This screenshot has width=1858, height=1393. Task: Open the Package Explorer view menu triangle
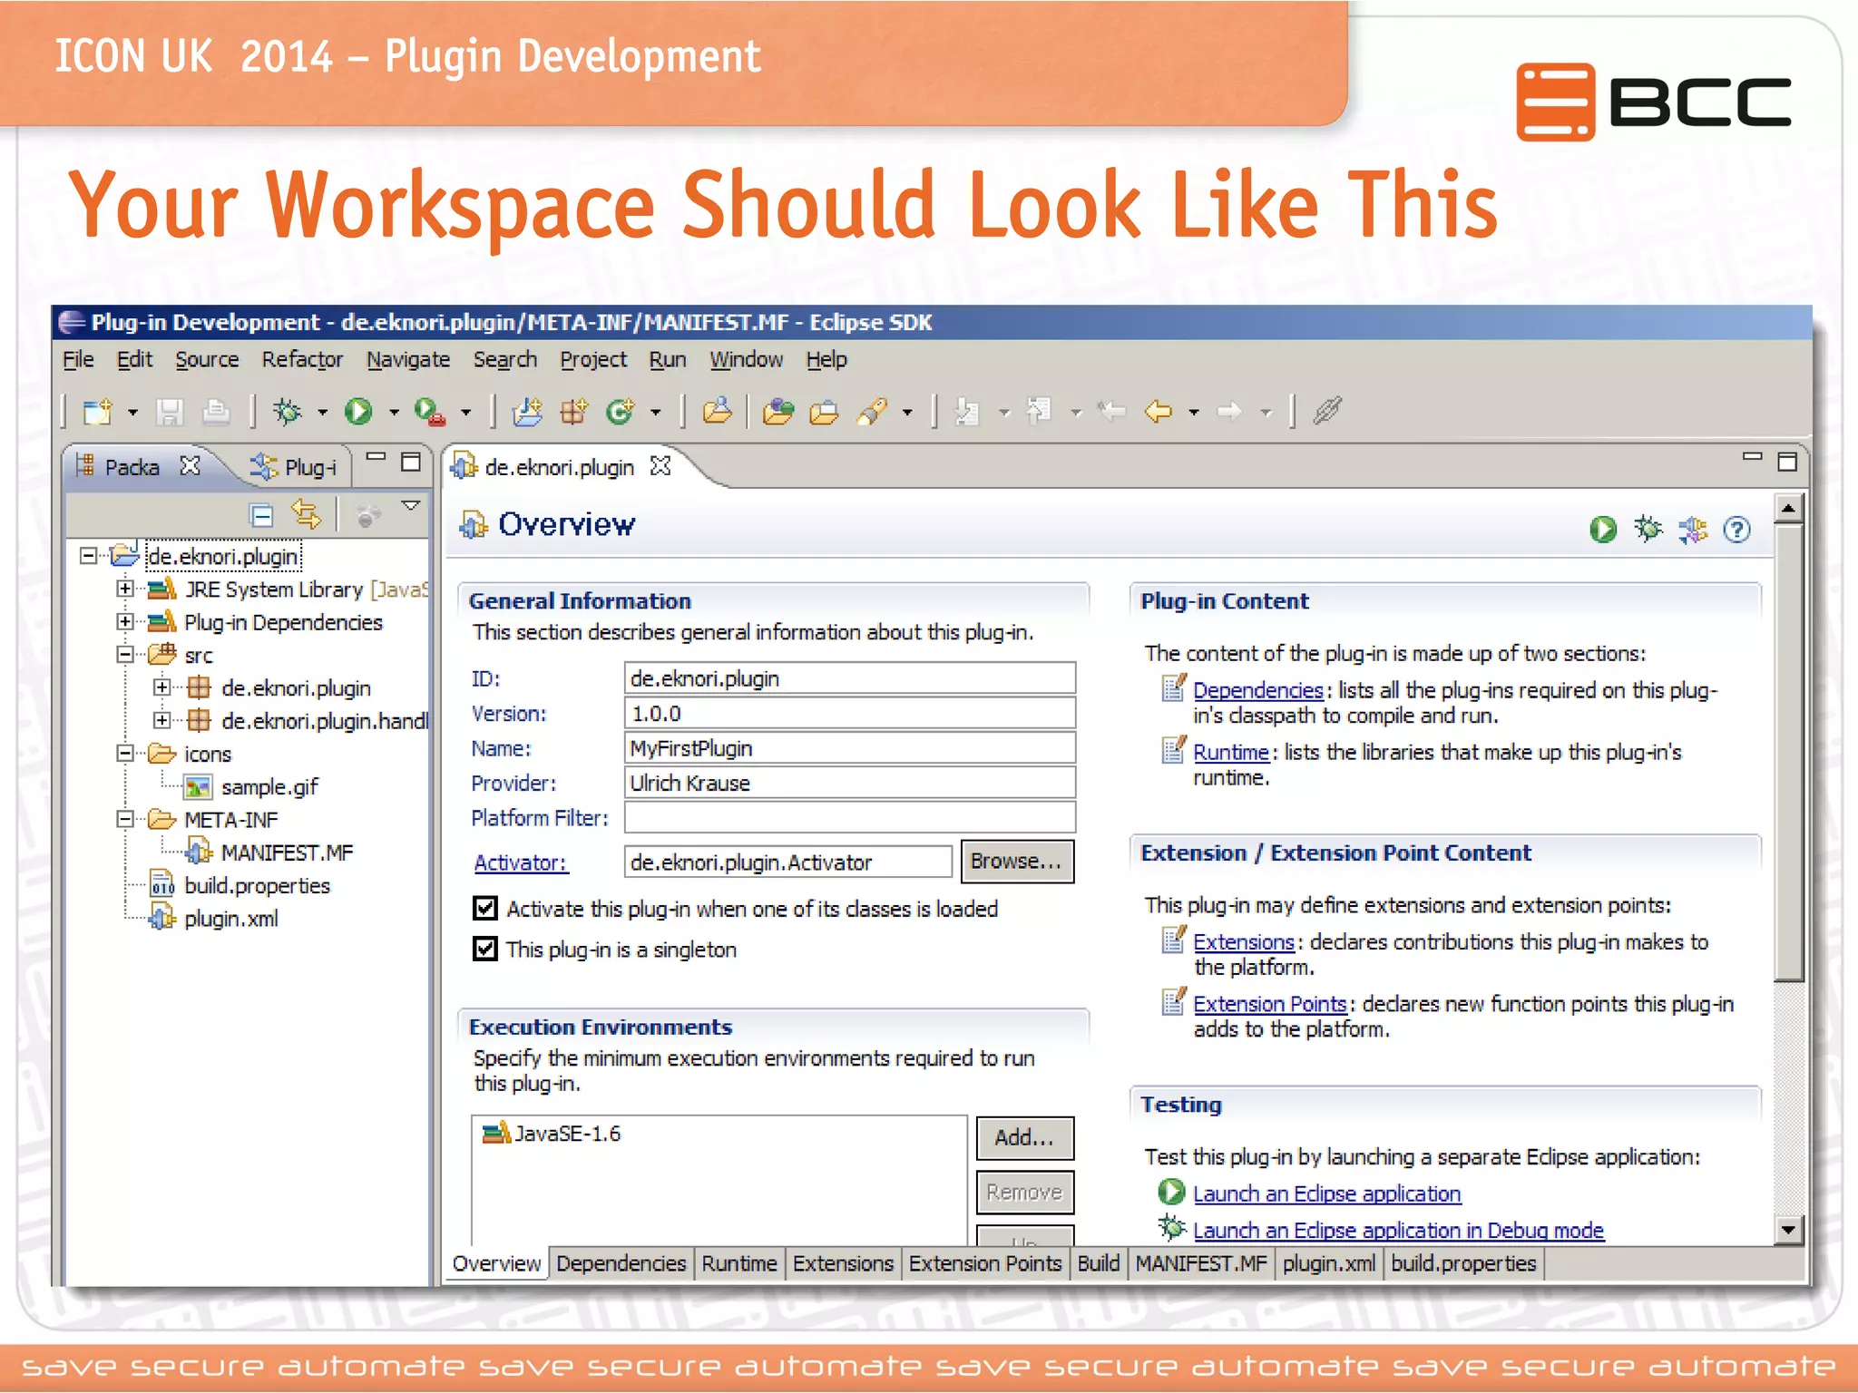(411, 506)
